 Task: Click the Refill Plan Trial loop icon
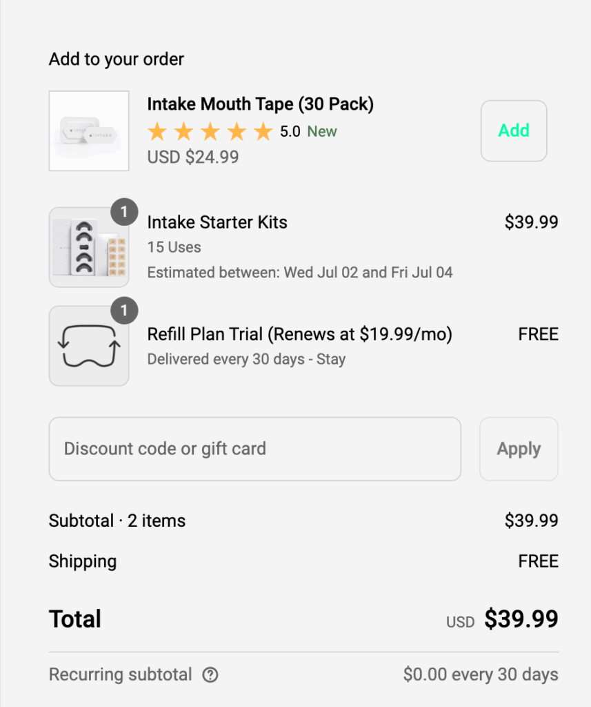click(89, 346)
